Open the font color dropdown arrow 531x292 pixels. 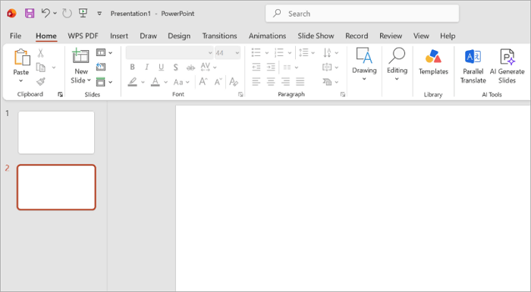tap(165, 82)
